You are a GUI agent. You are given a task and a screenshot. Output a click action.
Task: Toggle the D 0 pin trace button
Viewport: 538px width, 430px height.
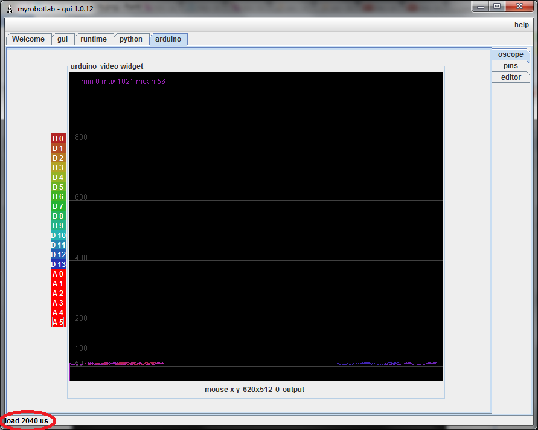coord(58,139)
